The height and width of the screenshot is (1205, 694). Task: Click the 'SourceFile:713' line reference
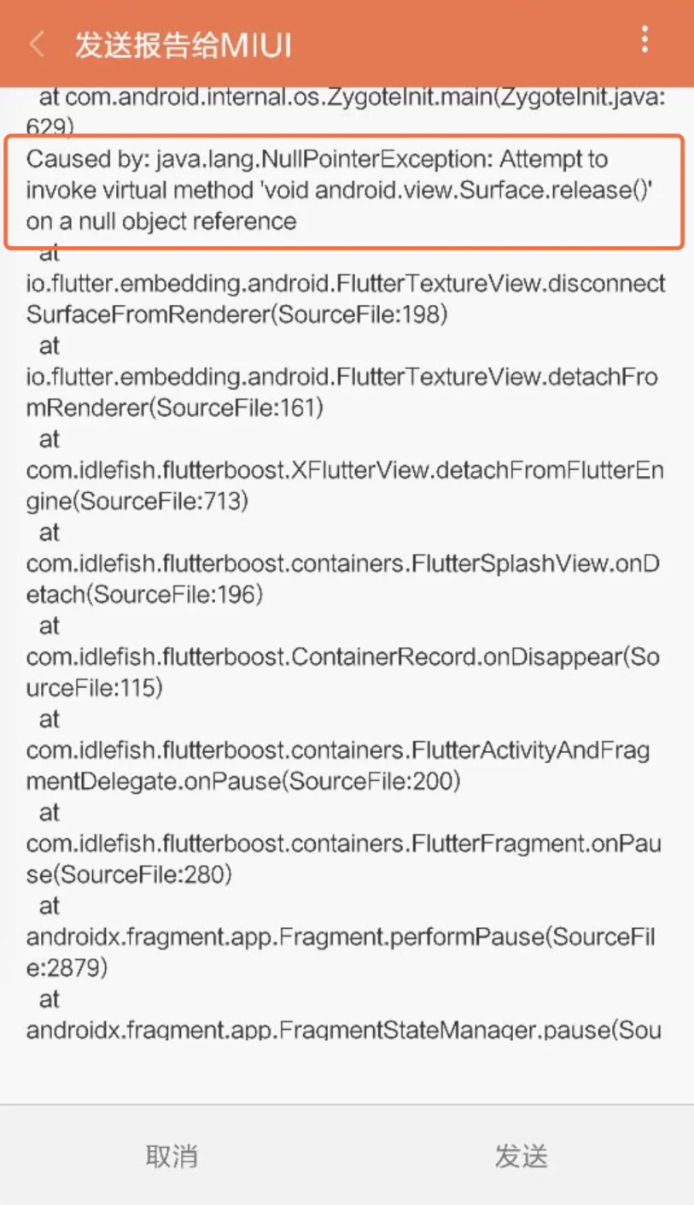[169, 502]
